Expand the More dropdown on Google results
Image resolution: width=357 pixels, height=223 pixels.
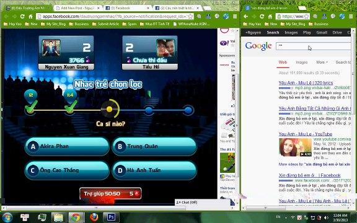pyautogui.click(x=322, y=62)
